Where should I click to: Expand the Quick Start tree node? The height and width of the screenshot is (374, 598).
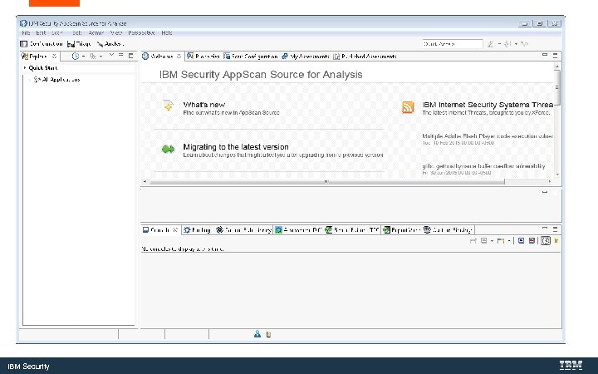[25, 67]
